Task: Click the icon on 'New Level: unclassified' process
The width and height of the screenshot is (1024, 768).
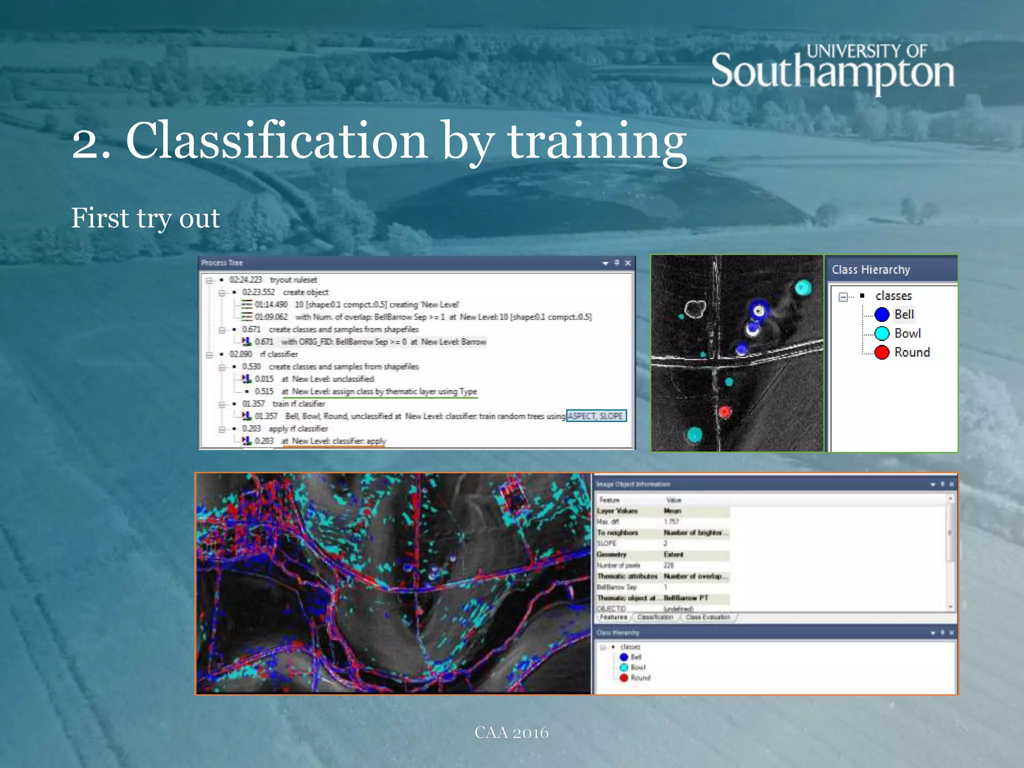Action: [246, 378]
